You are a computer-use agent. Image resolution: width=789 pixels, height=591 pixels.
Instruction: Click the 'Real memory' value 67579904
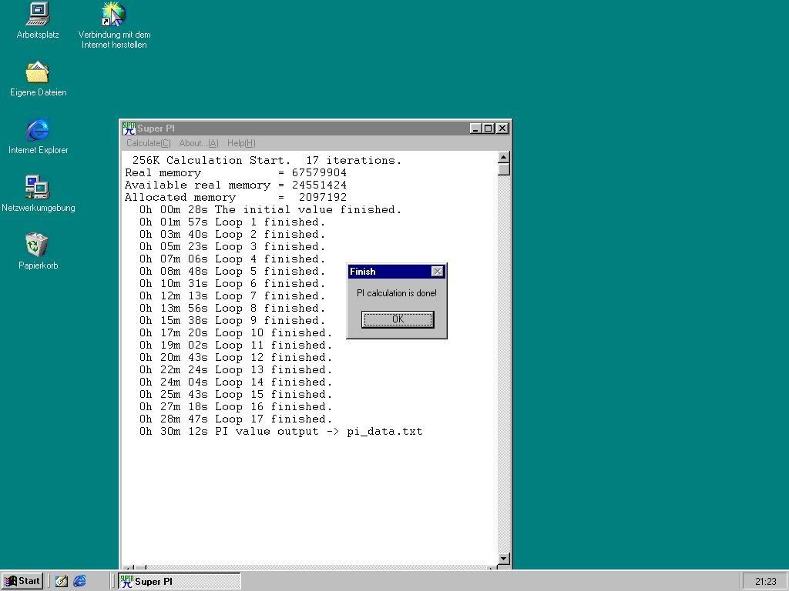click(319, 173)
